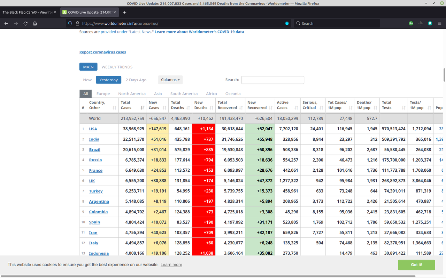The width and height of the screenshot is (446, 278).
Task: Filter table to South America
Action: (x=184, y=93)
